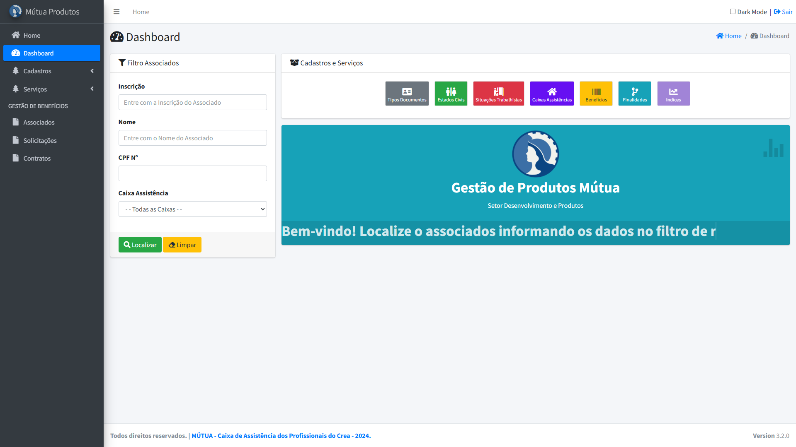Enter text in Nome input field
Image resolution: width=796 pixels, height=447 pixels.
click(192, 137)
